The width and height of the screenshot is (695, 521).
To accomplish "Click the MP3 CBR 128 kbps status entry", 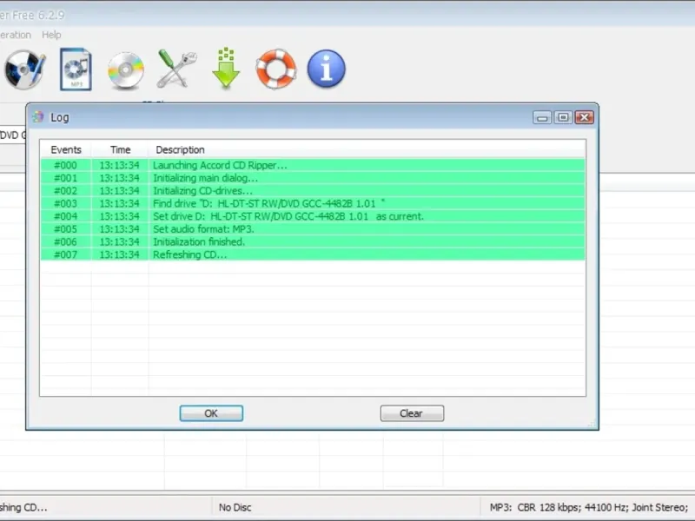I will (589, 507).
